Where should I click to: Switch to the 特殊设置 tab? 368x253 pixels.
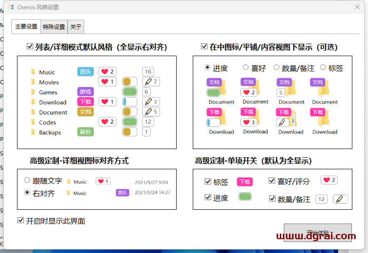pos(54,27)
